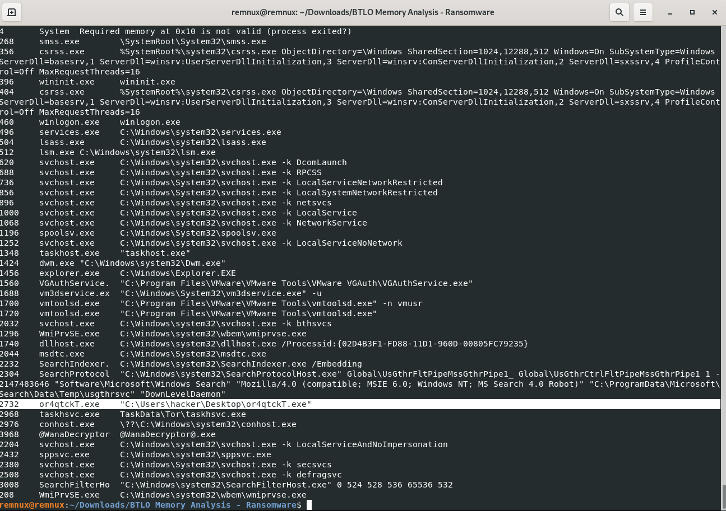The height and width of the screenshot is (511, 726).
Task: Open the terminal hamburger menu
Action: point(643,12)
